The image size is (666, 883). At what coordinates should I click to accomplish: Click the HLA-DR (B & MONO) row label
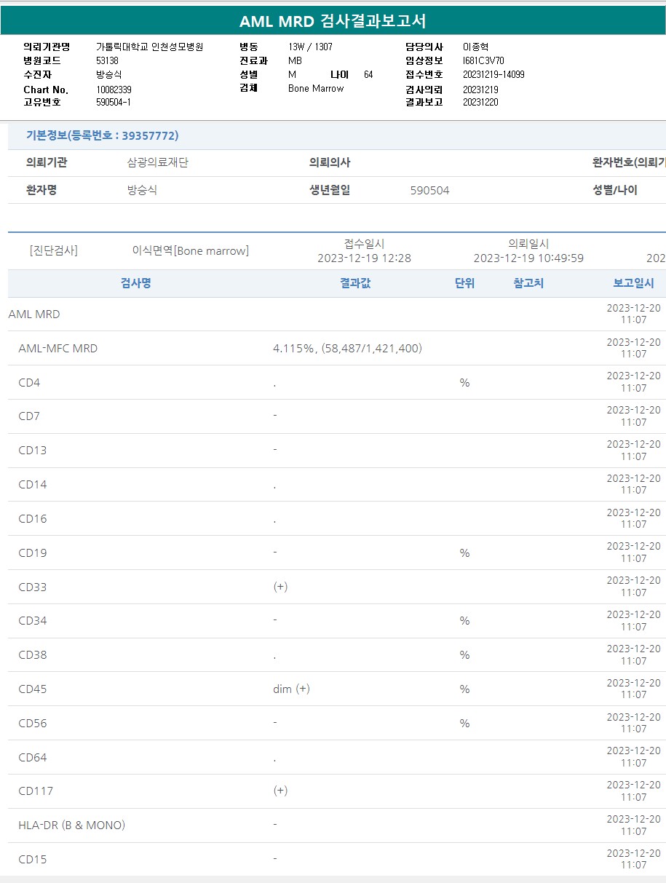[x=71, y=825]
